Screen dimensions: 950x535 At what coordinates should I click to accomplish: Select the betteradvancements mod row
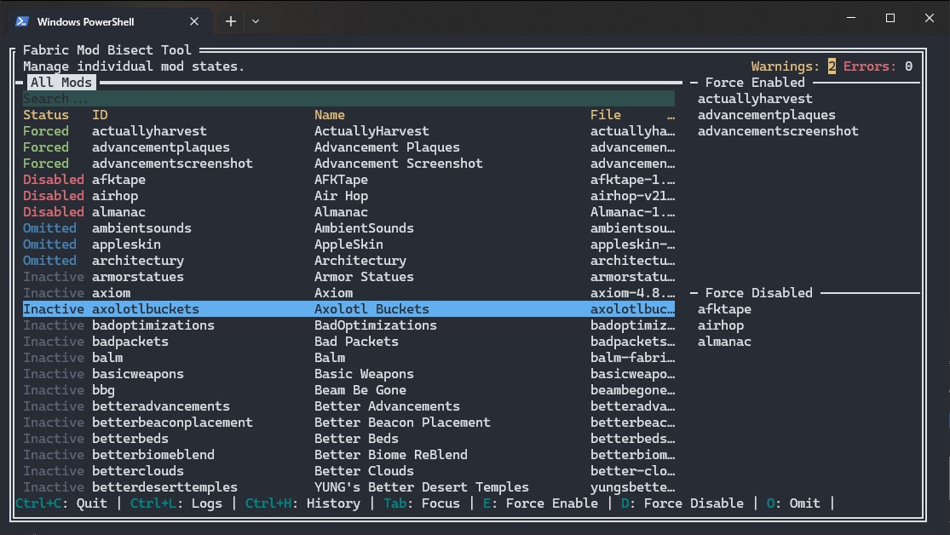click(x=348, y=406)
